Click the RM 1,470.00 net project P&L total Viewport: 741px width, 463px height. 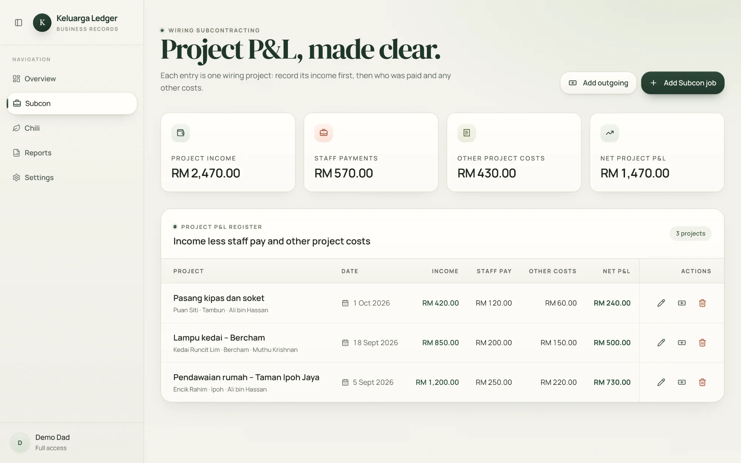coord(635,173)
